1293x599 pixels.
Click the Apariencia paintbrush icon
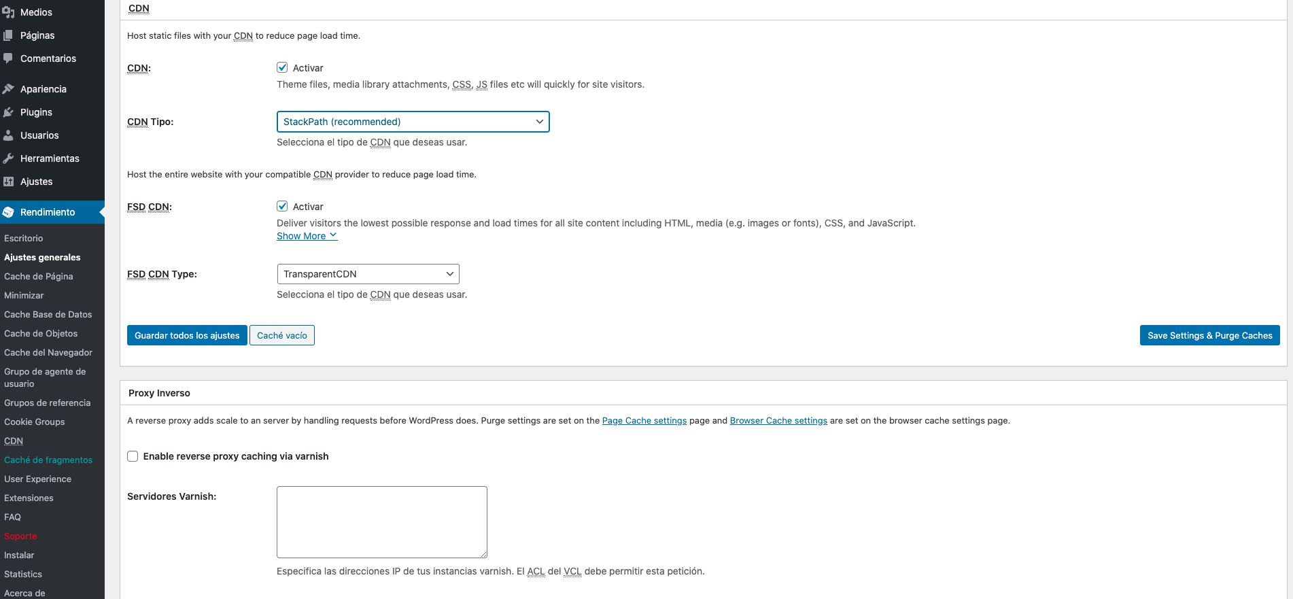coord(8,89)
